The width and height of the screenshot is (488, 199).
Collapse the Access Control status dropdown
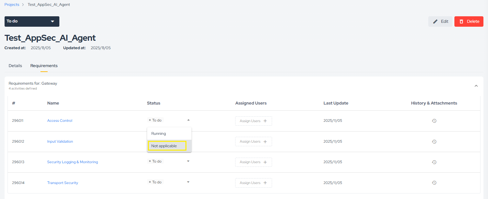click(x=188, y=120)
